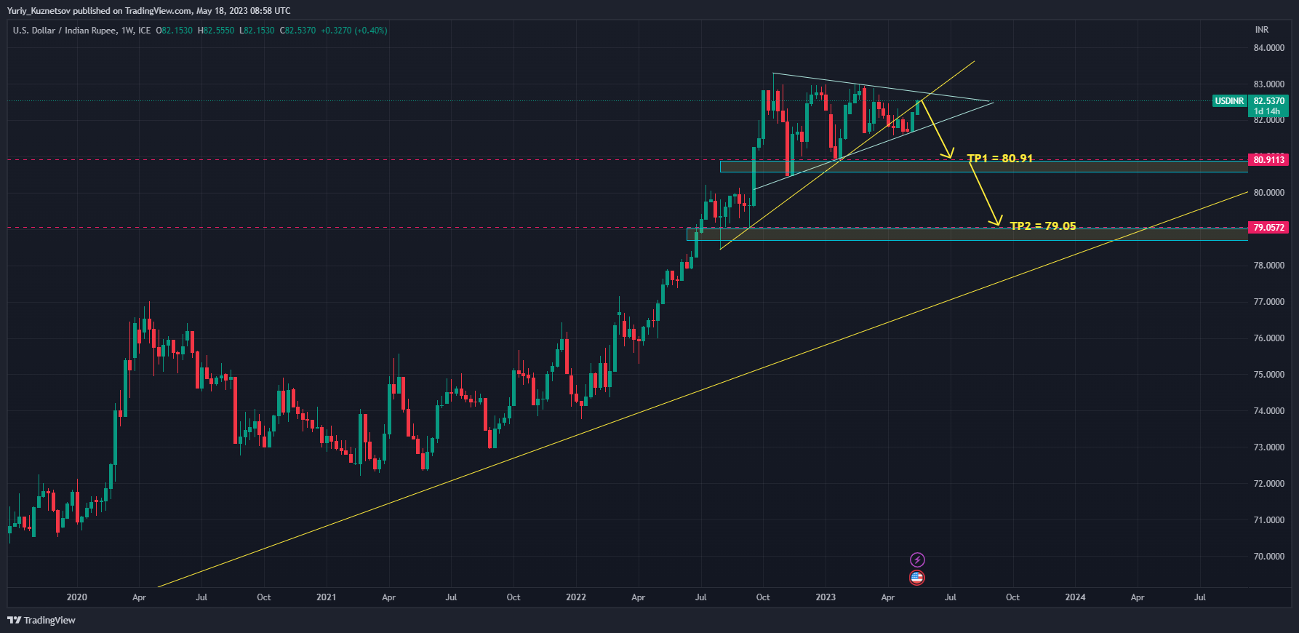The height and width of the screenshot is (633, 1299).
Task: Click the TP1 = 80.91 annotation
Action: pyautogui.click(x=1000, y=158)
